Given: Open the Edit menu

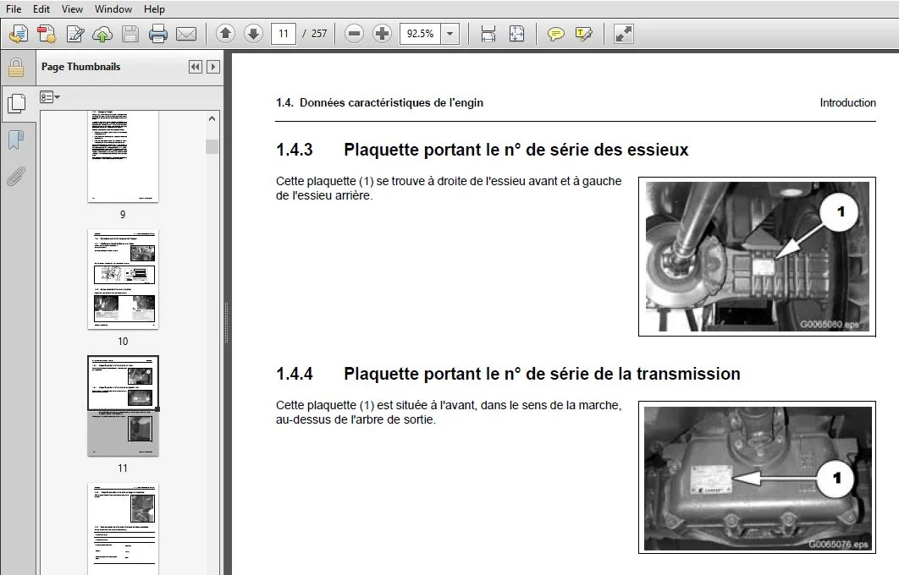Looking at the screenshot, I should tap(41, 9).
